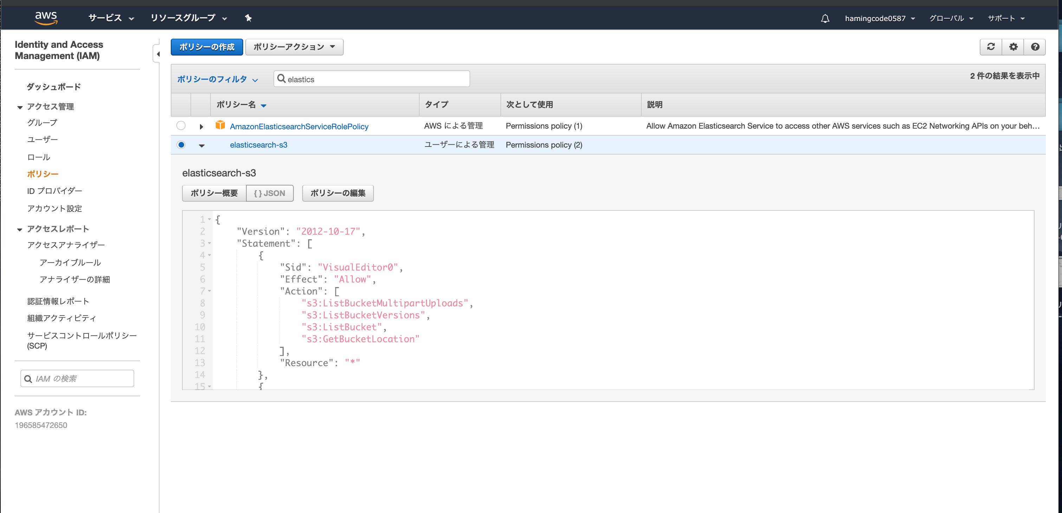Fold JSON line 1 code block
Viewport: 1062px width, 513px height.
pos(209,219)
